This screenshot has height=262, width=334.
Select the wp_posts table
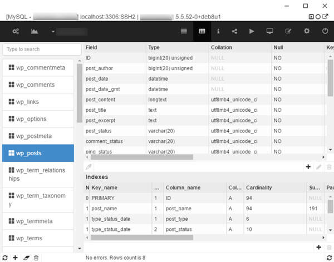38,153
